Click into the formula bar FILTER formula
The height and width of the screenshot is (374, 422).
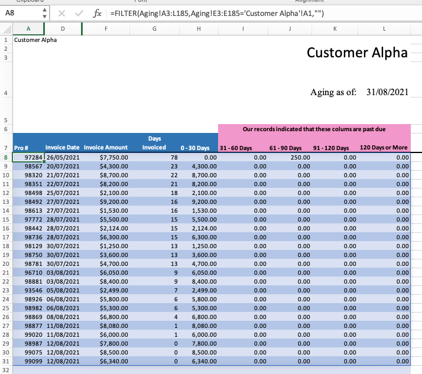[x=217, y=13]
